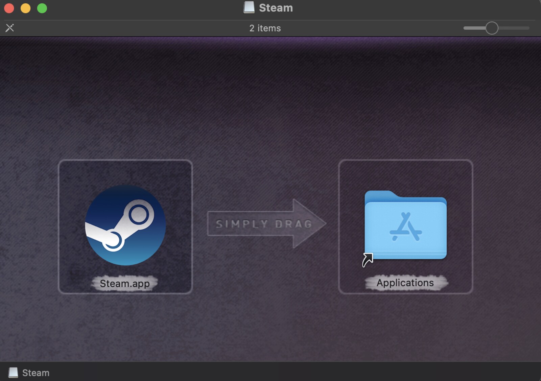Click the disk icon in bottom path bar
The height and width of the screenshot is (381, 541).
click(x=13, y=373)
